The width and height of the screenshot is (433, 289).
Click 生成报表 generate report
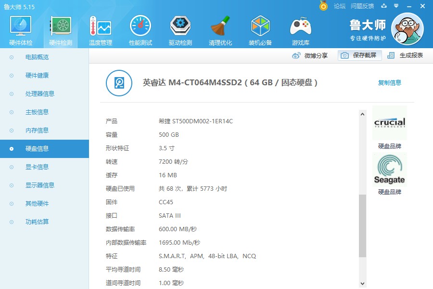(x=405, y=55)
